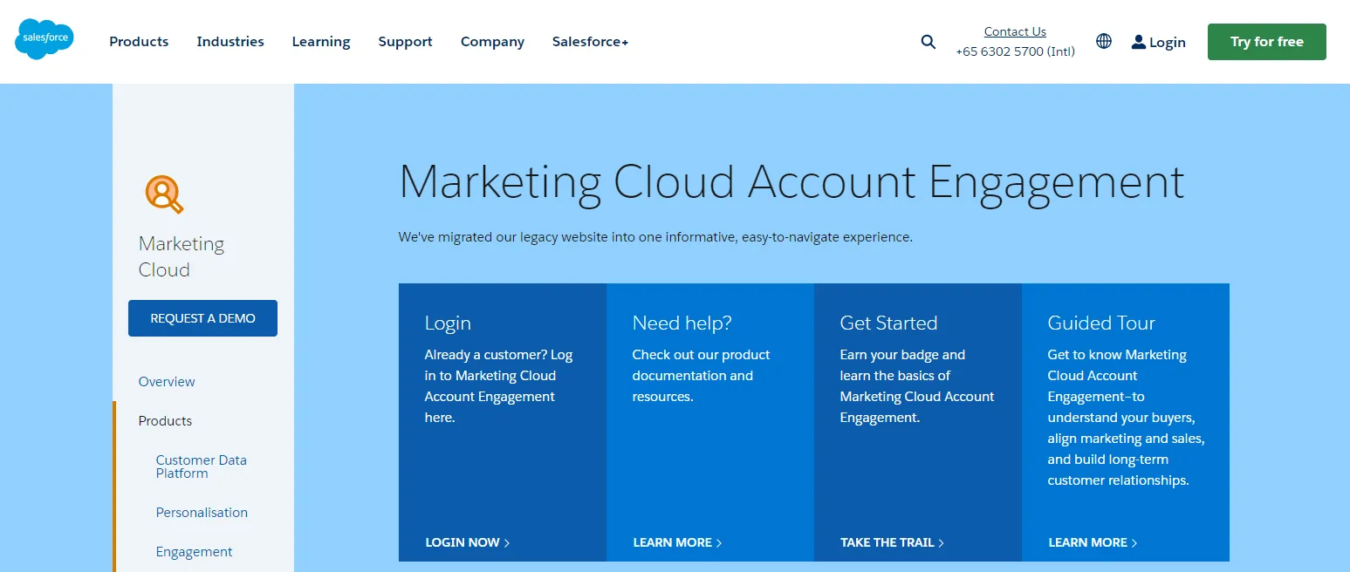The image size is (1350, 572).
Task: Click the Marketing Cloud sidebar title
Action: pos(182,256)
